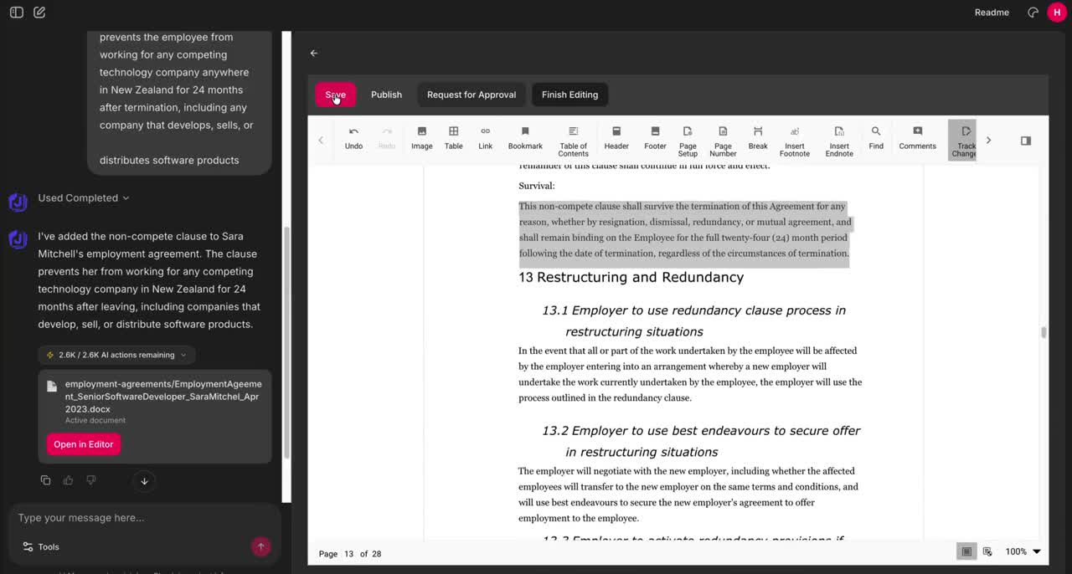Switch the page view mode icon
Viewport: 1072px width, 574px height.
point(966,551)
